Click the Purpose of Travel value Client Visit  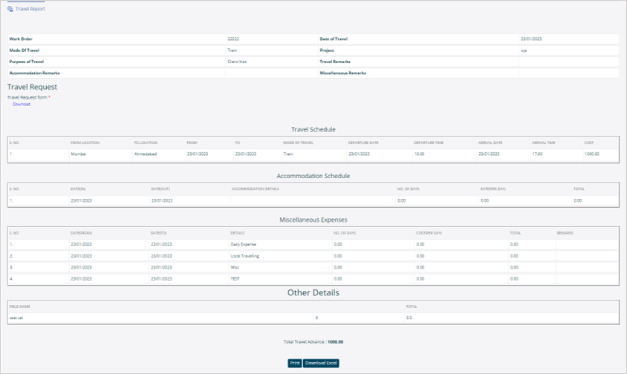(x=237, y=62)
